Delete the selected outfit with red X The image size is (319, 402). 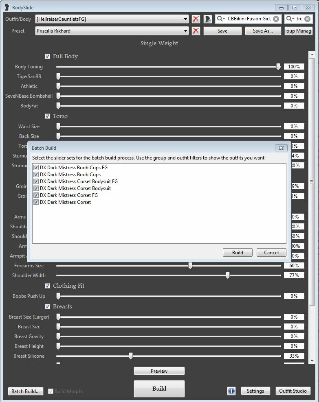(196, 19)
